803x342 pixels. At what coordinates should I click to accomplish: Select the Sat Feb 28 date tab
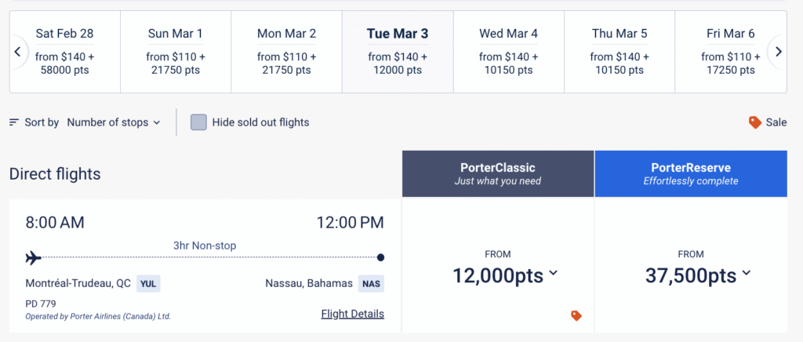click(x=64, y=52)
